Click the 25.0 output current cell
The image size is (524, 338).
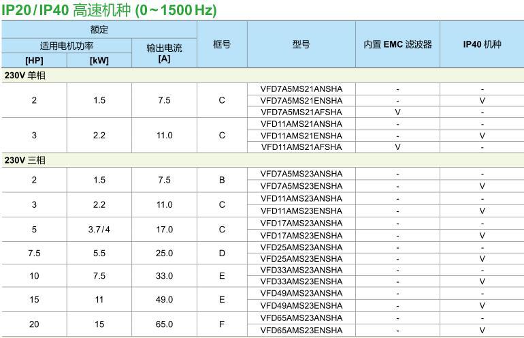click(x=164, y=253)
